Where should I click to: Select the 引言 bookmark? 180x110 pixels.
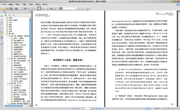coord(10,29)
